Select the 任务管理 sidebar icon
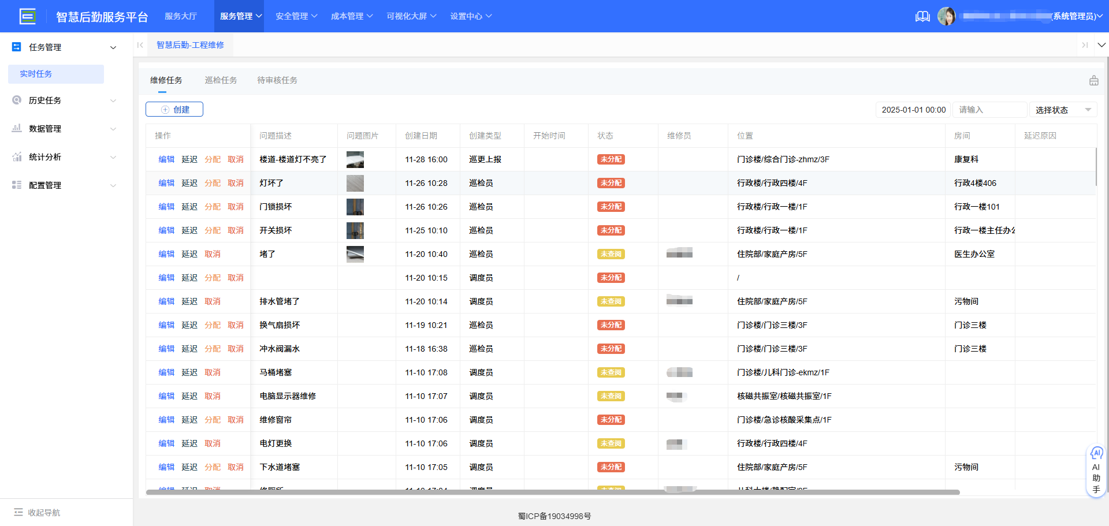 coord(16,47)
